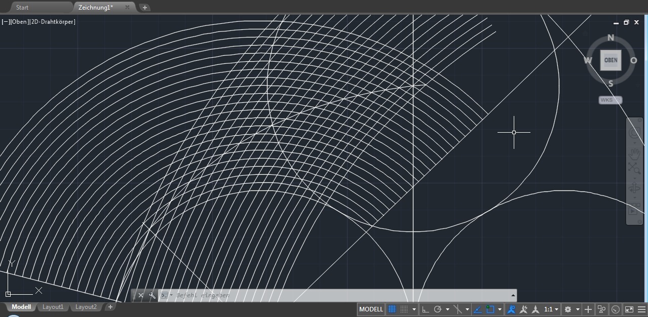648x317 pixels.
Task: Open the ShowMotion tool
Action: tap(634, 210)
